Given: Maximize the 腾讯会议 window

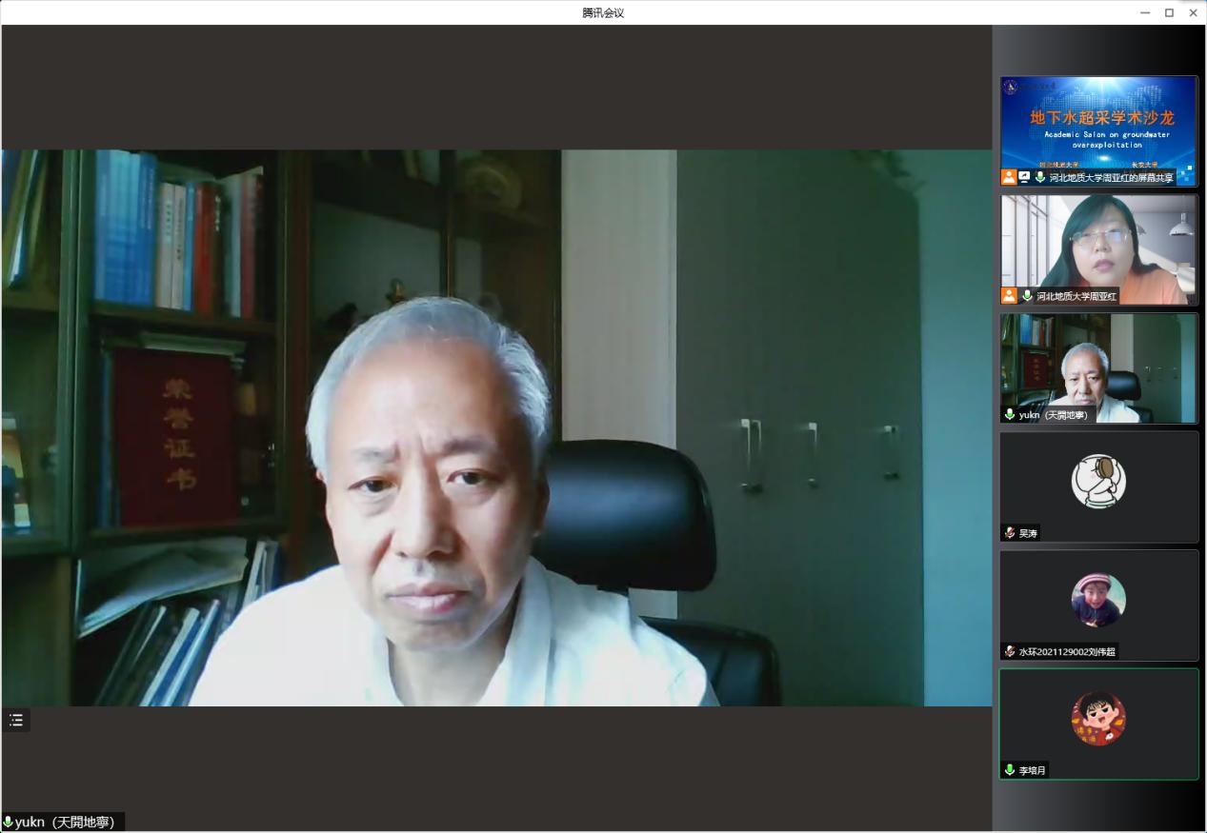Looking at the screenshot, I should pos(1169,12).
